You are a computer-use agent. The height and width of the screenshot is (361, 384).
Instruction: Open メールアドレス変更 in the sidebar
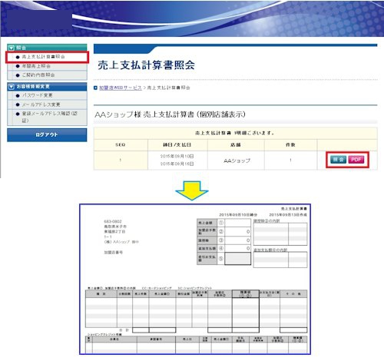(x=41, y=104)
